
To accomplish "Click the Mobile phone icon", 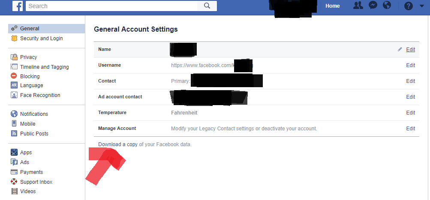I will [14, 124].
